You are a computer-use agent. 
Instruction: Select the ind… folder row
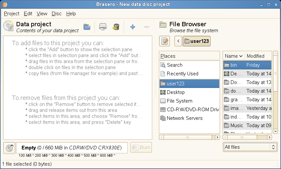[247, 117]
